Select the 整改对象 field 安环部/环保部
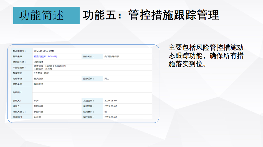Viewport: 263px width, 147px height. [112, 56]
